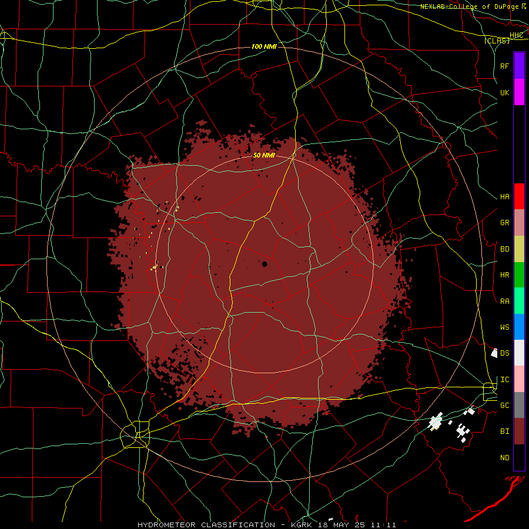
Task: Click the RA light green legend swatch
Action: [519, 301]
